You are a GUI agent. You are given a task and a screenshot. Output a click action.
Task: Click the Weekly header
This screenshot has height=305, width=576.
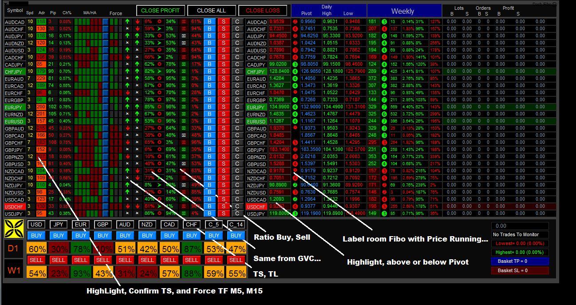404,11
